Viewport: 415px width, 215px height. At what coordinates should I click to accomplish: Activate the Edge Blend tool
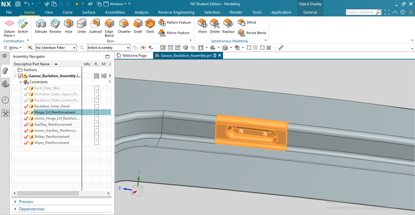pyautogui.click(x=109, y=25)
